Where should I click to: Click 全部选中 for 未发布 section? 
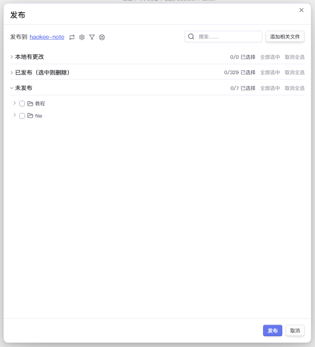point(270,88)
